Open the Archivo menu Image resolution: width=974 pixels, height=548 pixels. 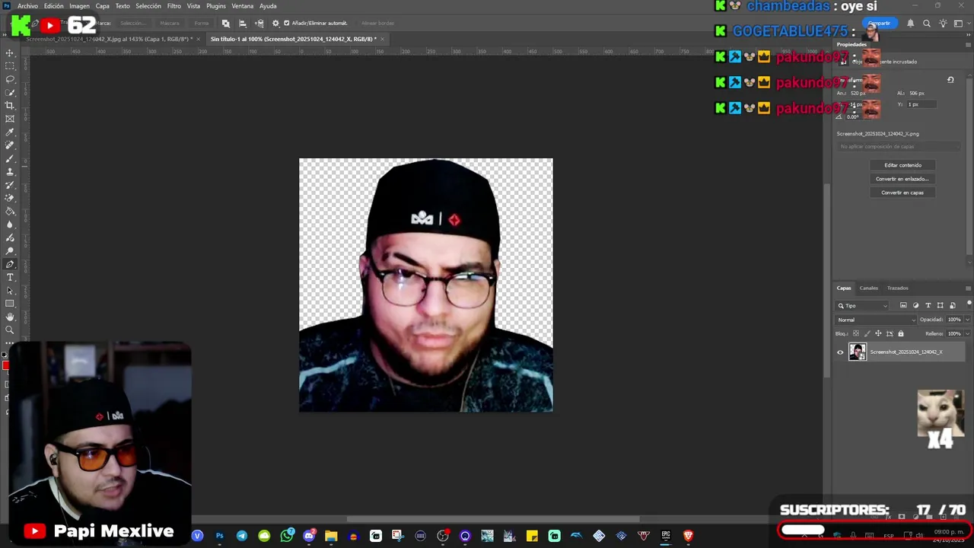click(27, 6)
